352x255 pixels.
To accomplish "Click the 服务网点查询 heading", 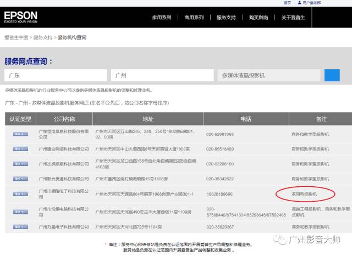I will (28, 61).
